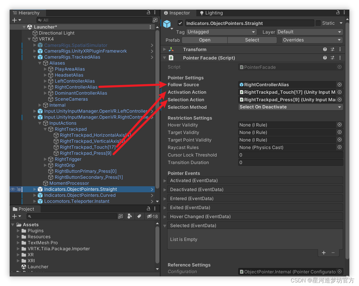Expand the Plugins folder in Project
The height and width of the screenshot is (286, 359).
click(x=18, y=231)
